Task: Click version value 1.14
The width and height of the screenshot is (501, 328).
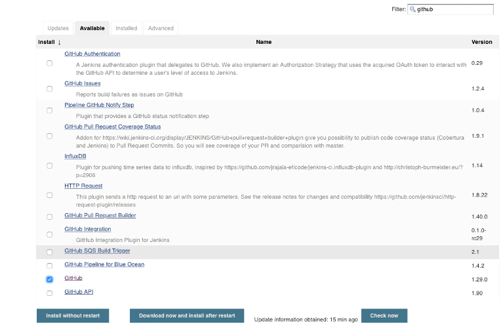Action: pyautogui.click(x=477, y=165)
